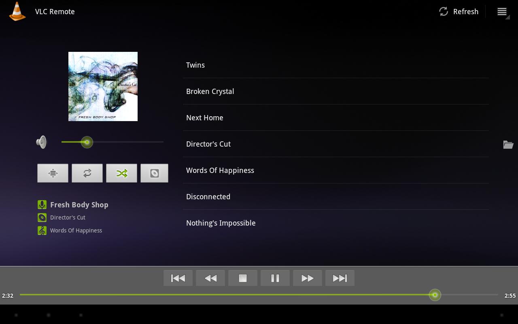Viewport: 518px width, 324px height.
Task: Open the overflow menu
Action: 502,11
